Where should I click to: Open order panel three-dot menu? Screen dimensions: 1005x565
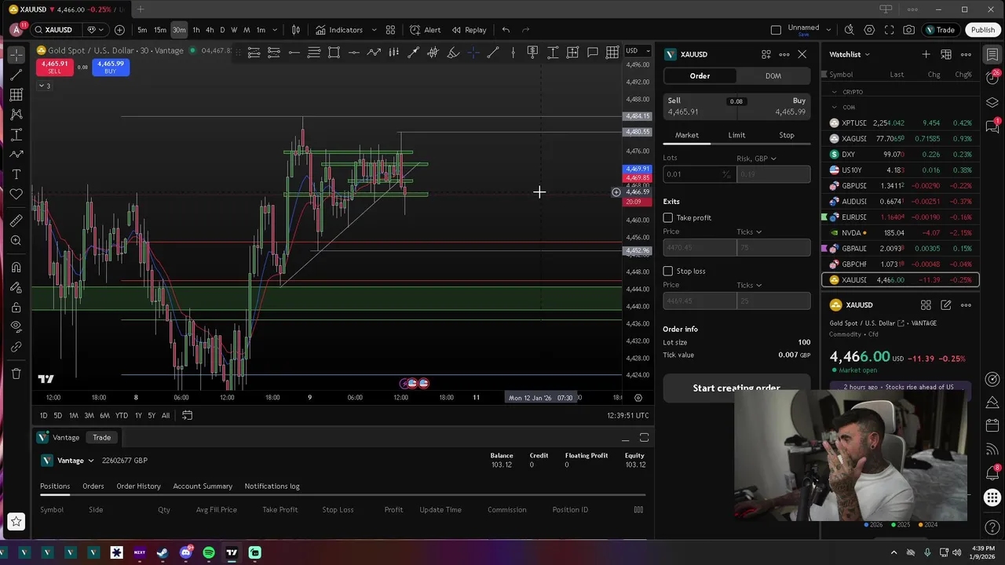784,54
